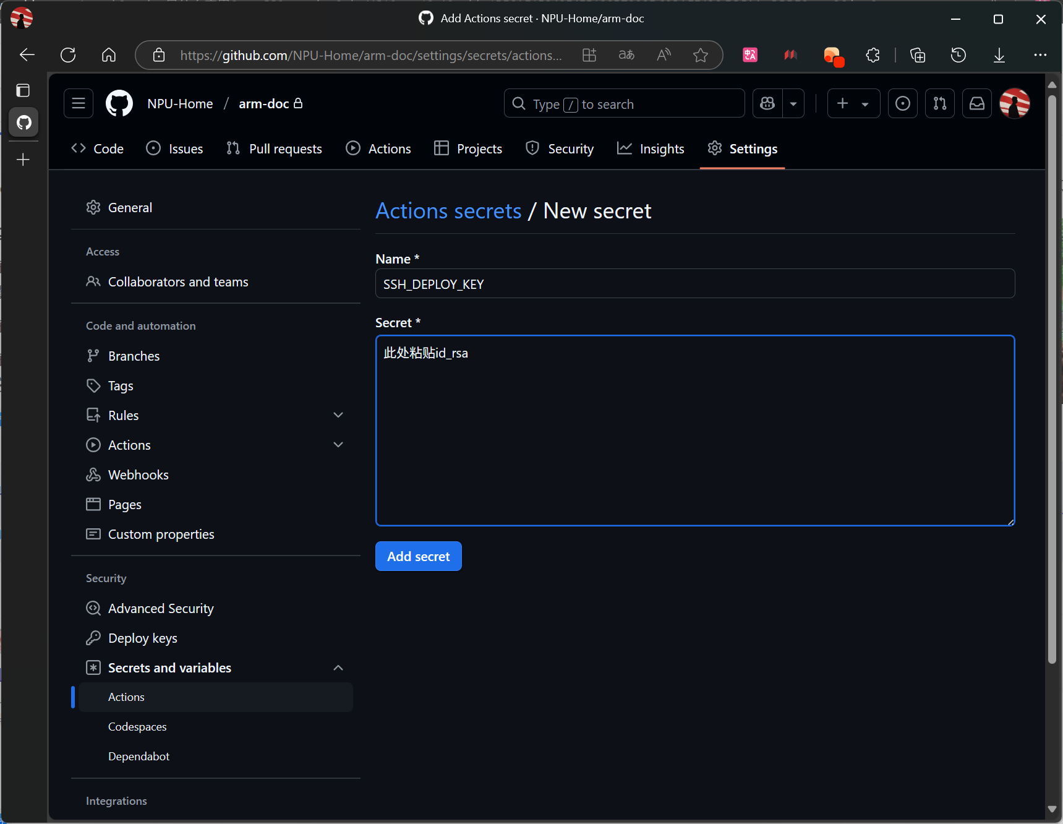Expand the Actions section under Code and automation
The image size is (1063, 824).
338,445
